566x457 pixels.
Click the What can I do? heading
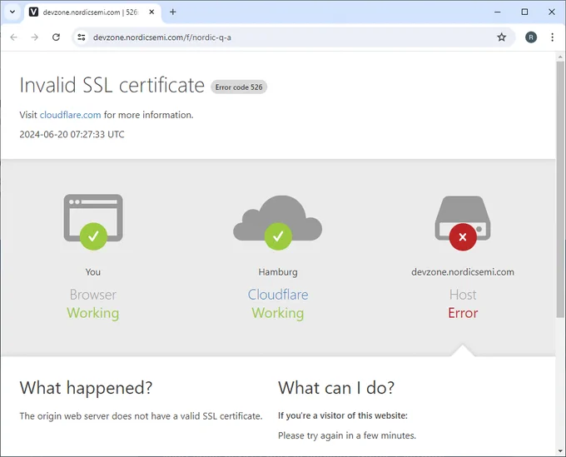click(x=336, y=388)
